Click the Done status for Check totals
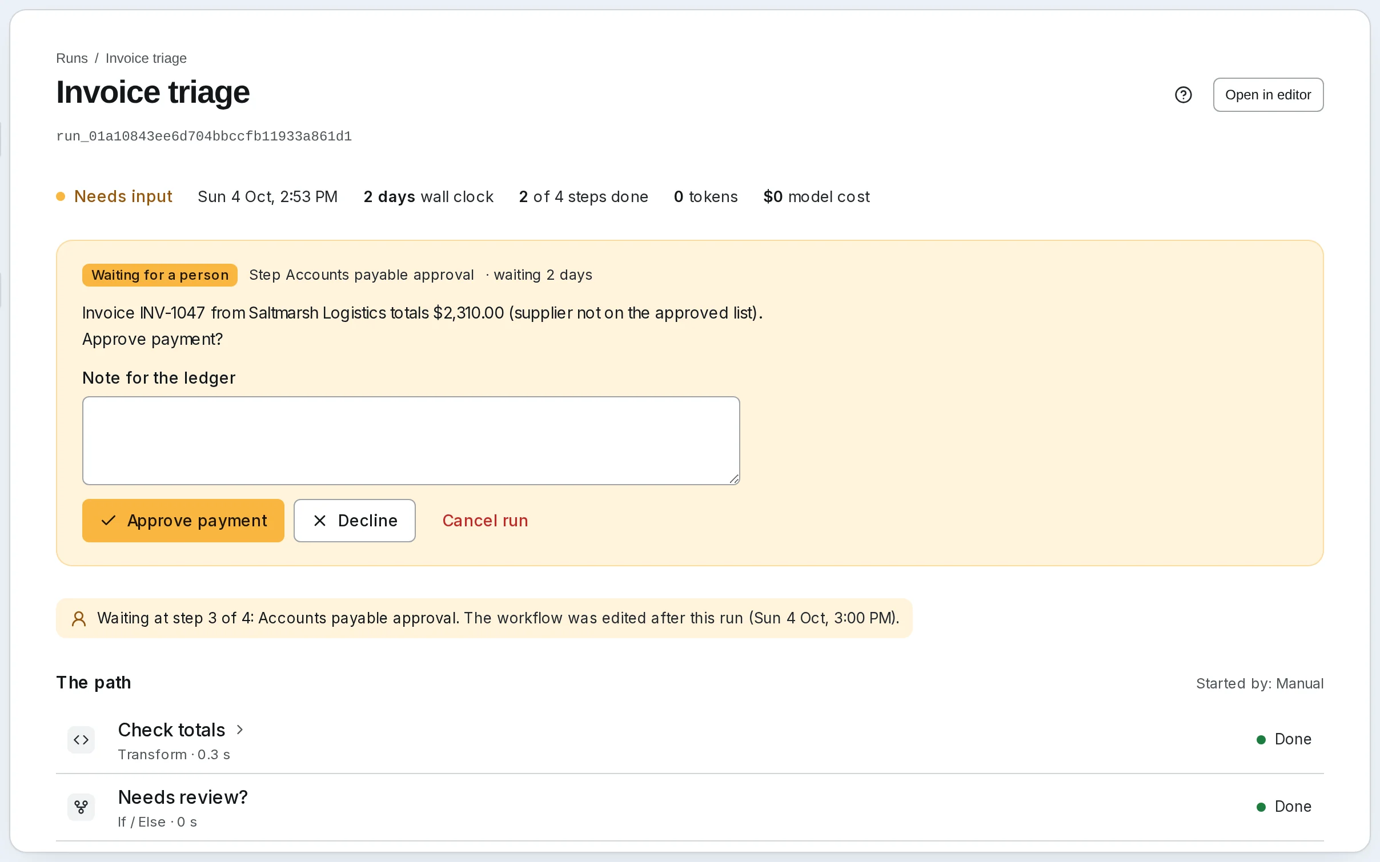1380x862 pixels. point(1285,739)
